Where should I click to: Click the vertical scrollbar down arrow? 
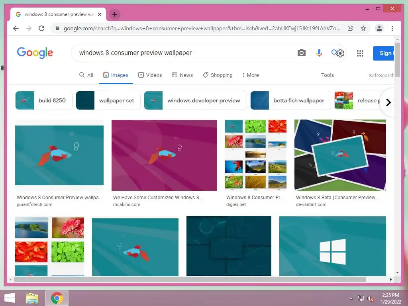397,273
